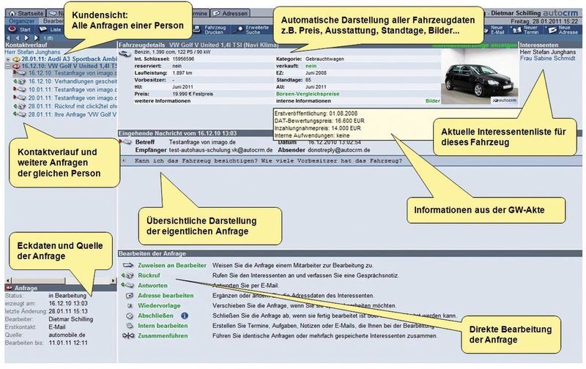Click the message icon beside Betreff
Image resolution: width=586 pixels, height=369 pixels.
(x=125, y=142)
